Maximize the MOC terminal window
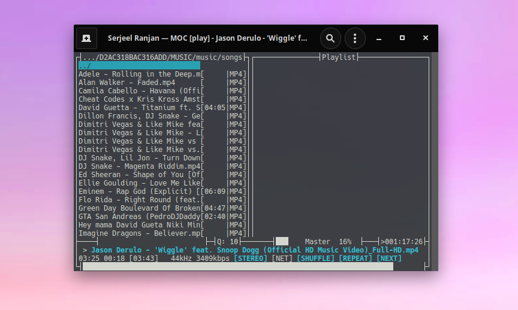This screenshot has height=310, width=518. tap(402, 38)
